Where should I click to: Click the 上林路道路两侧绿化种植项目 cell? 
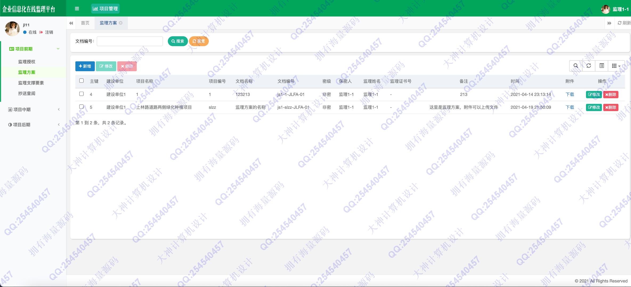164,107
